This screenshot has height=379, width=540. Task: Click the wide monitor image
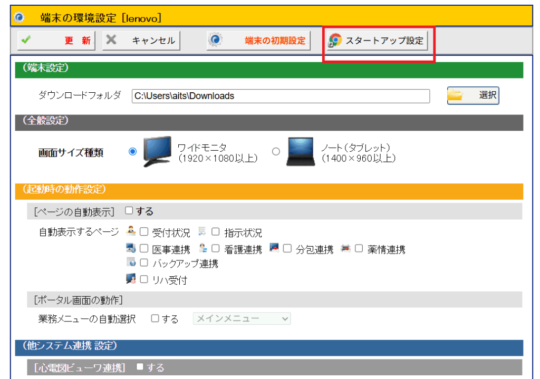158,151
